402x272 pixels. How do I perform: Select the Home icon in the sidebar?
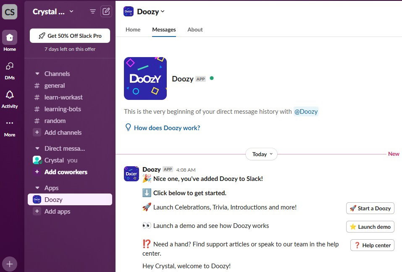(9, 38)
